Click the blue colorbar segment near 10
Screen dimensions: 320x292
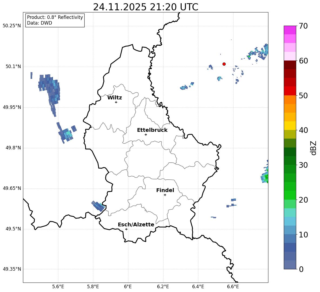pos(290,239)
